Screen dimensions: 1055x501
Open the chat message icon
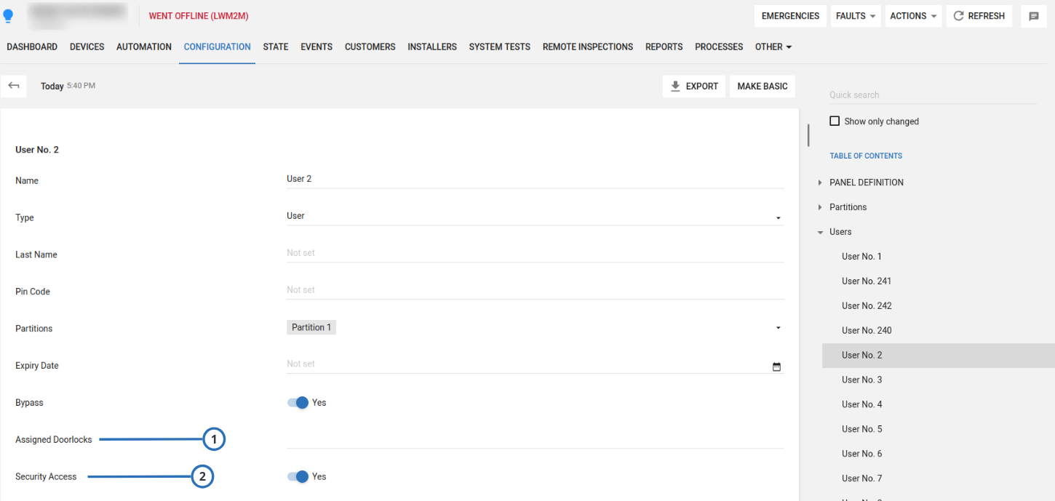tap(1033, 16)
